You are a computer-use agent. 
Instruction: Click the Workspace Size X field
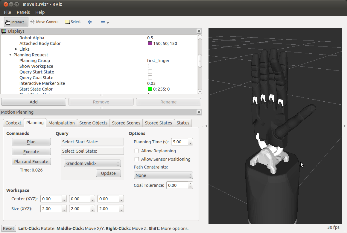pos(51,209)
